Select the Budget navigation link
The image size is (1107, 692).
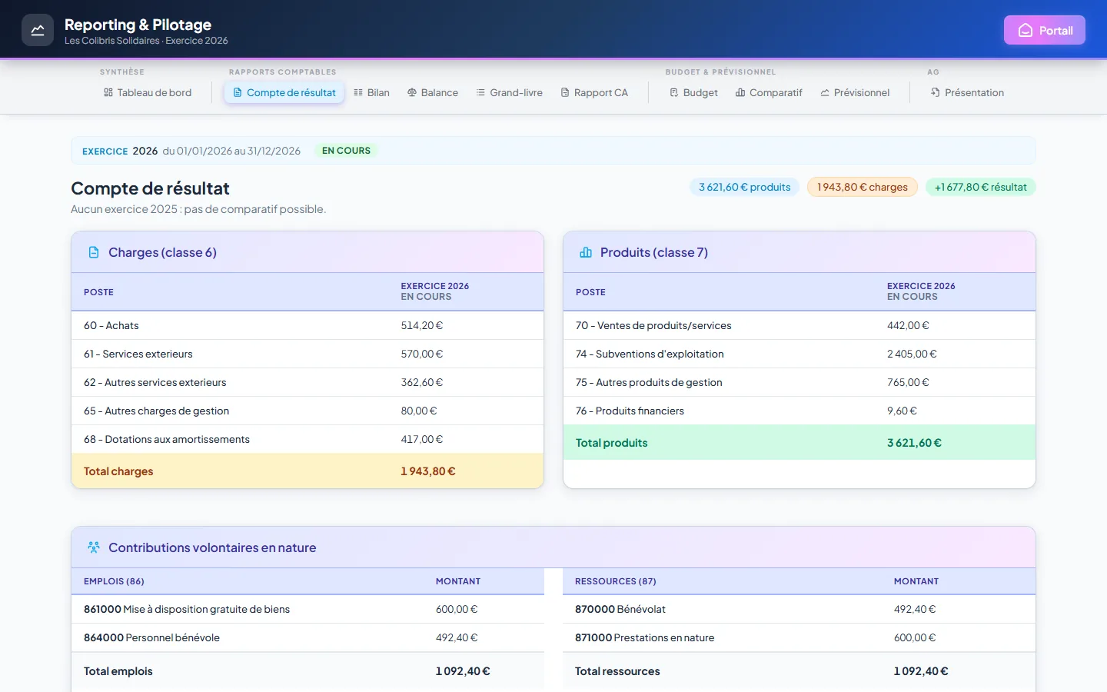(x=693, y=93)
